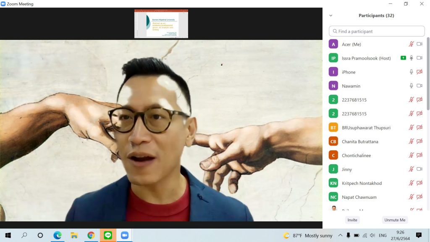Select Issra Pramoolsook IP avatar
Viewport: 430px width, 242px height.
333,58
